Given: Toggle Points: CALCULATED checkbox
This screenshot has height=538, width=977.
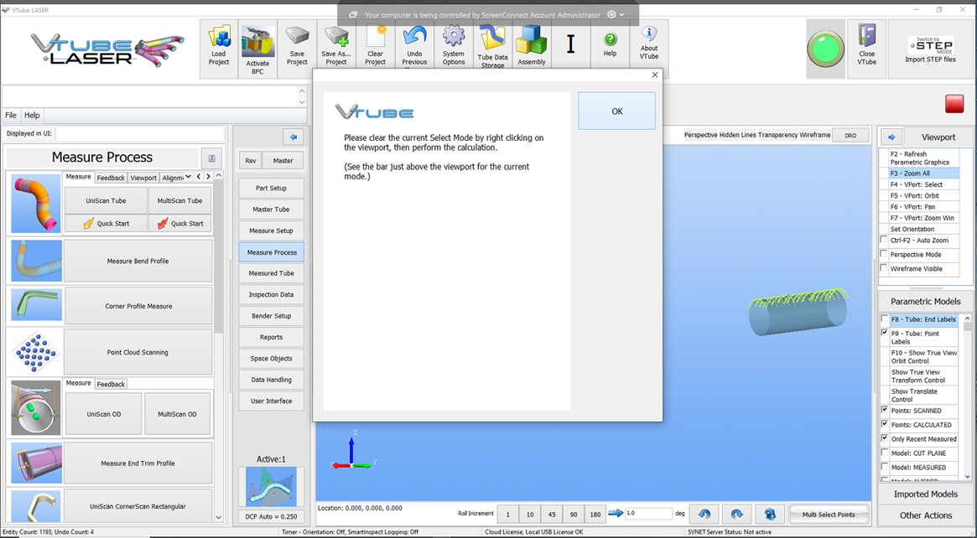Looking at the screenshot, I should pyautogui.click(x=884, y=424).
